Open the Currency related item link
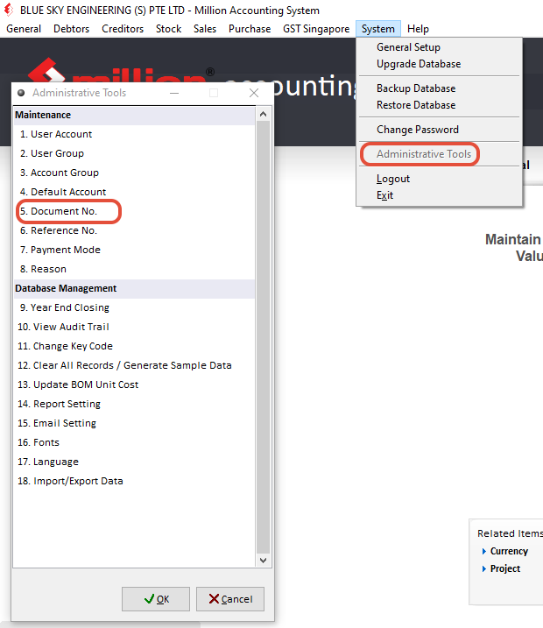Screen dimensions: 543x628 coord(509,552)
